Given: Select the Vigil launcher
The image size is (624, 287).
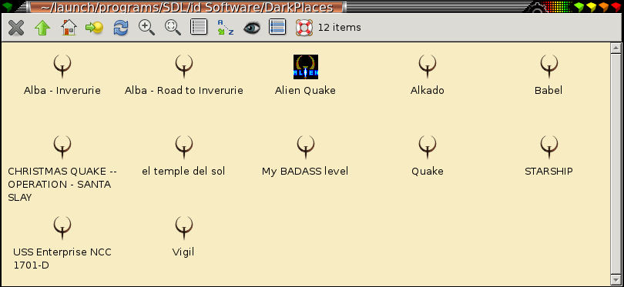Looking at the screenshot, I should [x=183, y=236].
